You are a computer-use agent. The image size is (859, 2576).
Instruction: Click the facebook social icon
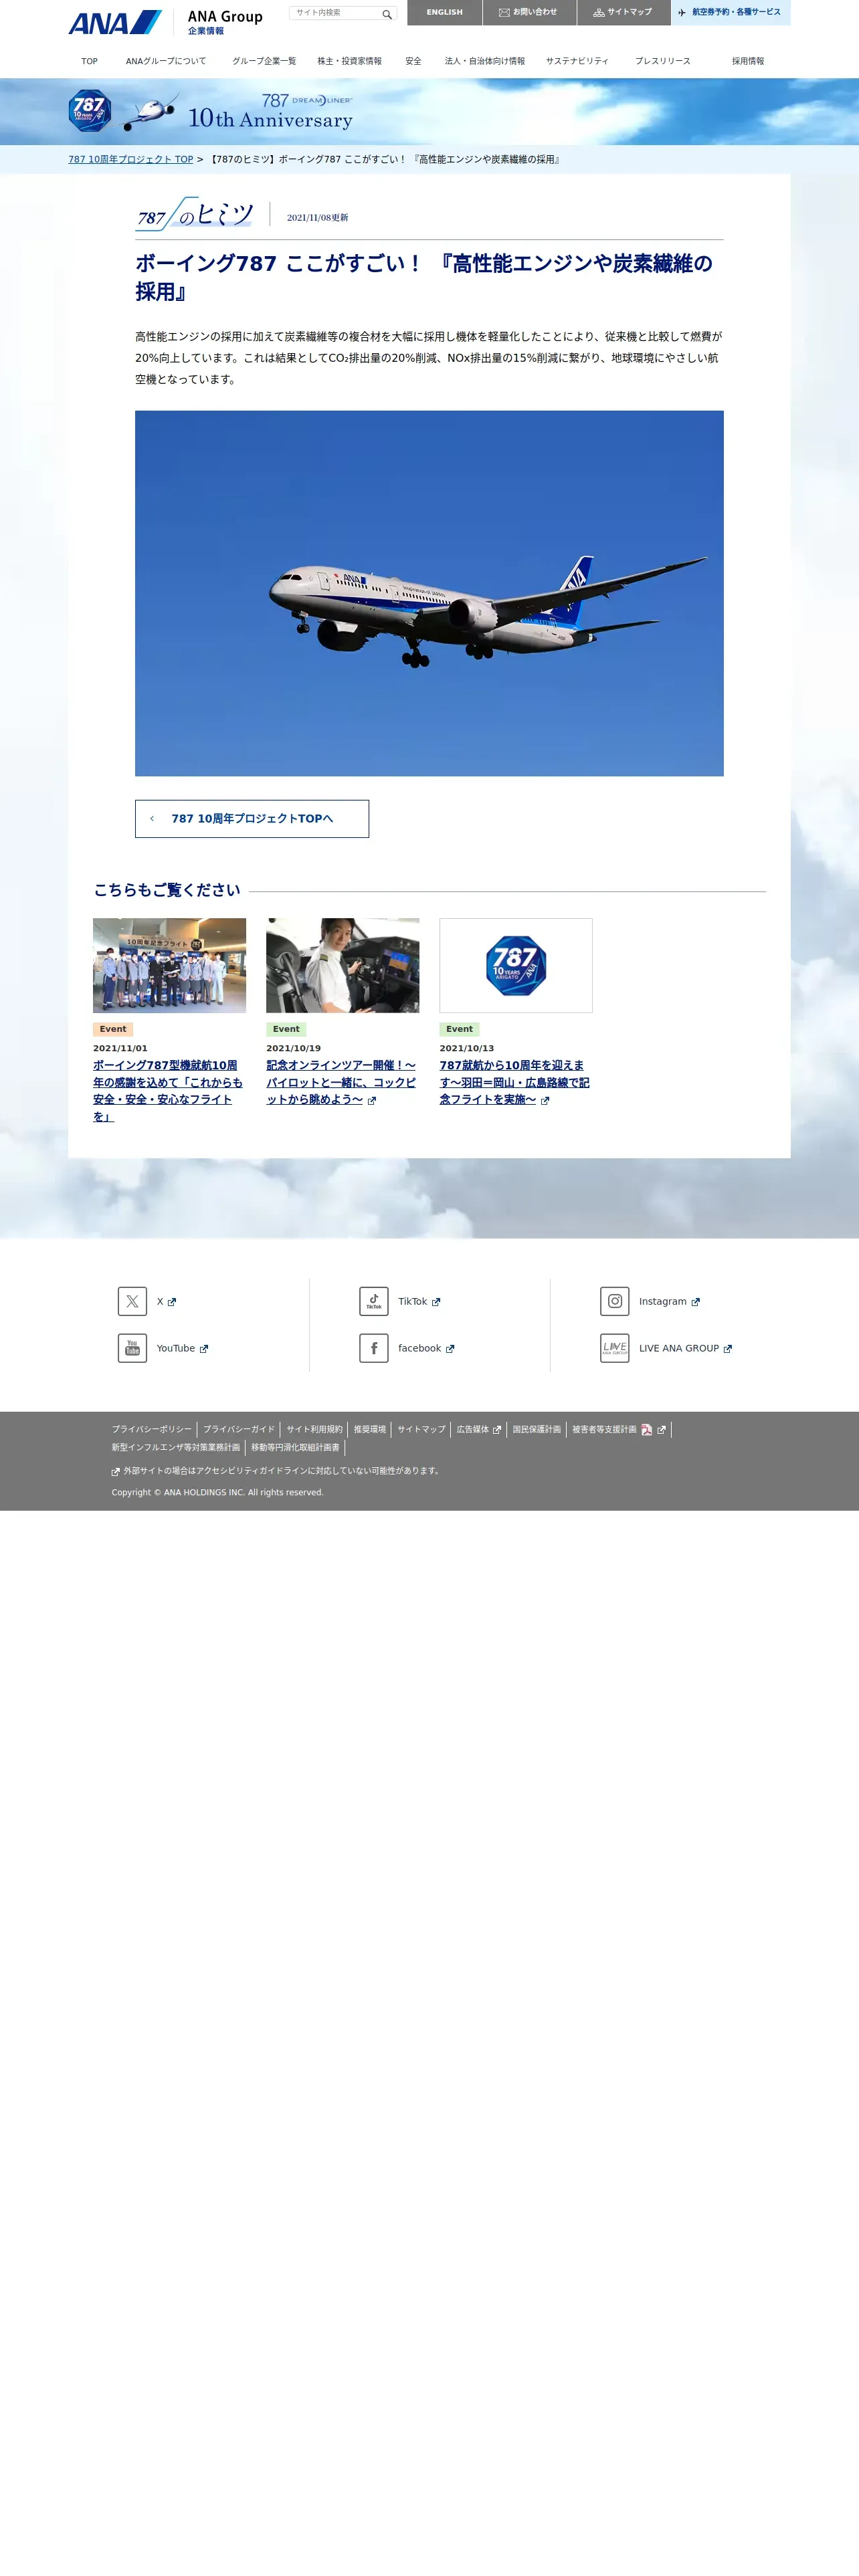pyautogui.click(x=374, y=1348)
